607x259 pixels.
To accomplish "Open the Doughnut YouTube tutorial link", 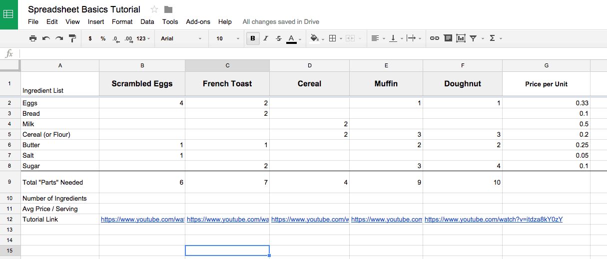I will (494, 220).
